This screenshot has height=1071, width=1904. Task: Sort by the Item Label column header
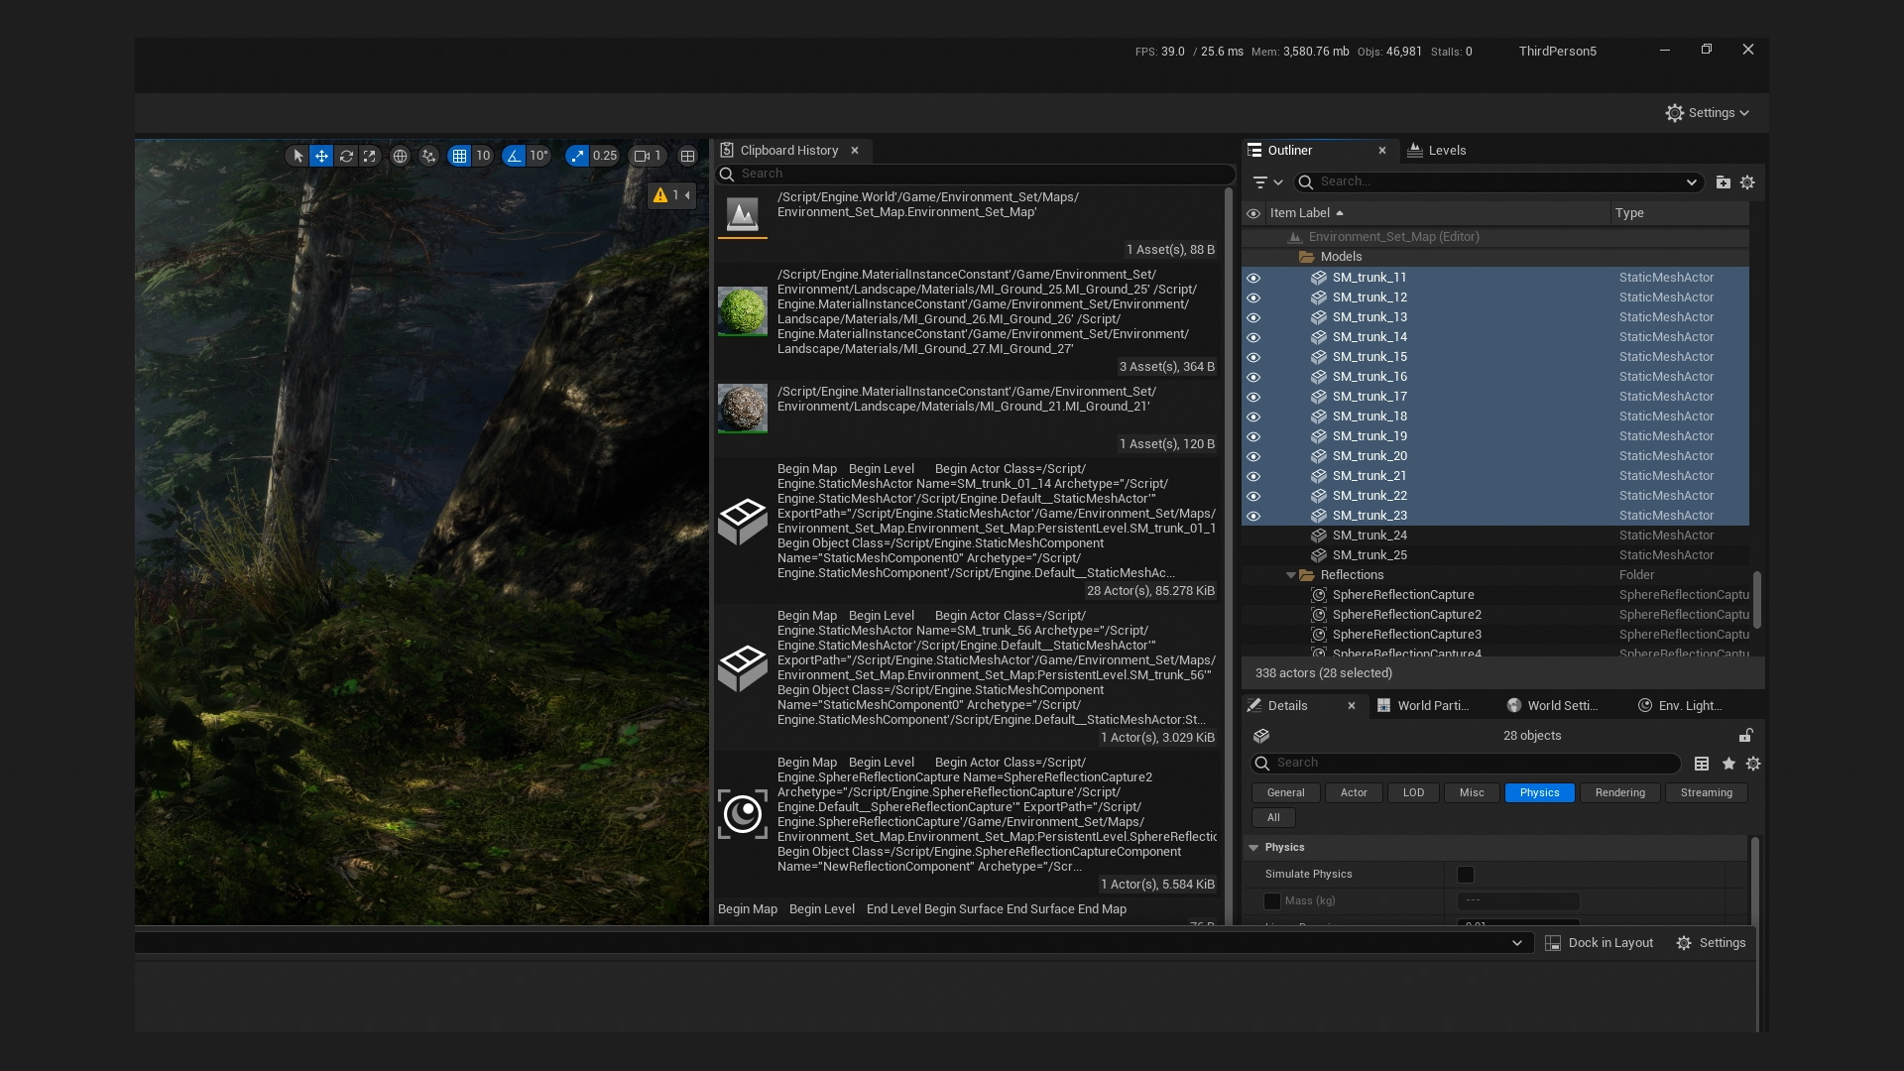click(x=1436, y=213)
